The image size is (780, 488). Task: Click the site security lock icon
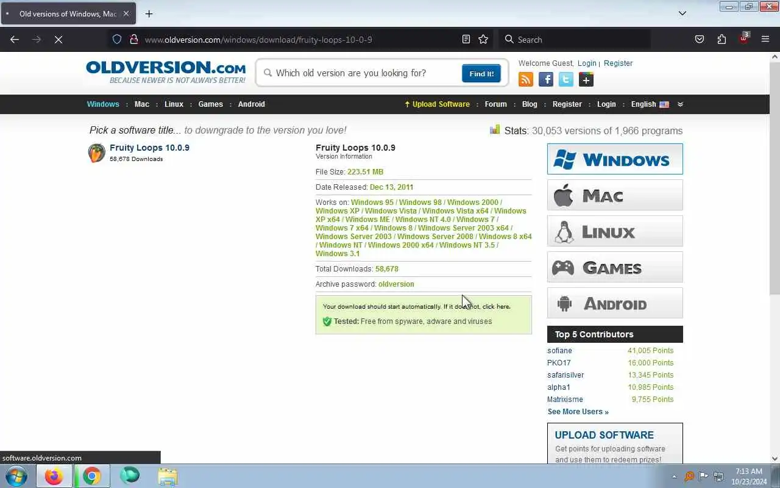tap(133, 39)
